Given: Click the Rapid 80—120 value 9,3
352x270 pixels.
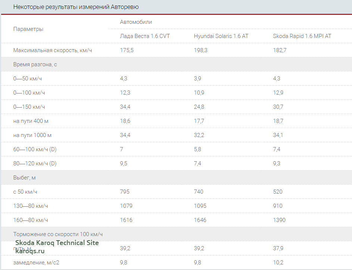Looking at the screenshot, I should click(x=276, y=163).
